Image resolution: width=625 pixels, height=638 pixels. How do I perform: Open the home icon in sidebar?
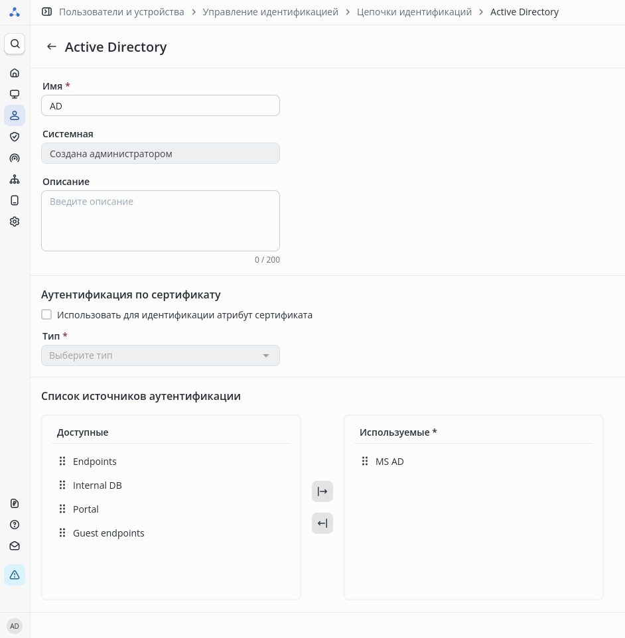click(x=15, y=73)
